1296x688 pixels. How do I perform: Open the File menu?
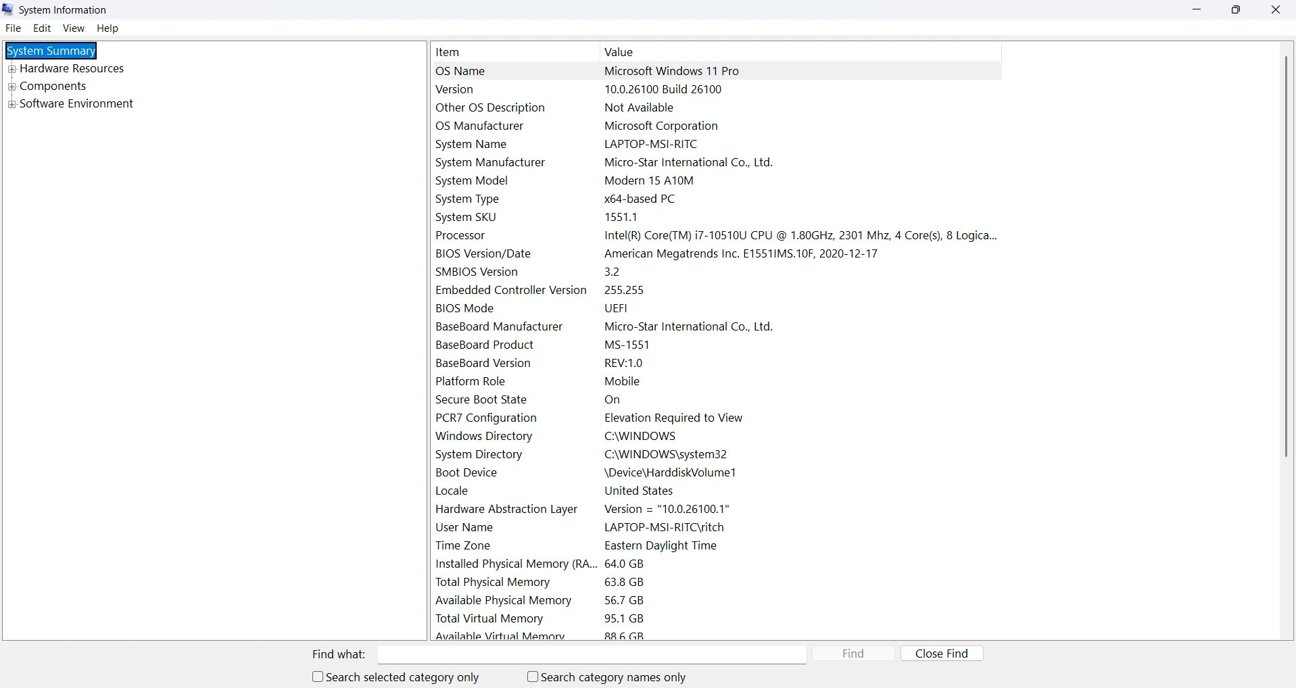(x=13, y=28)
